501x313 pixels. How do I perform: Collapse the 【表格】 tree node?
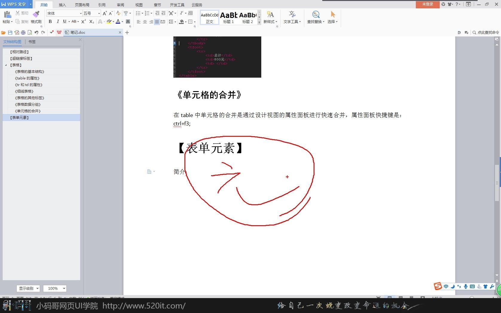pos(6,65)
